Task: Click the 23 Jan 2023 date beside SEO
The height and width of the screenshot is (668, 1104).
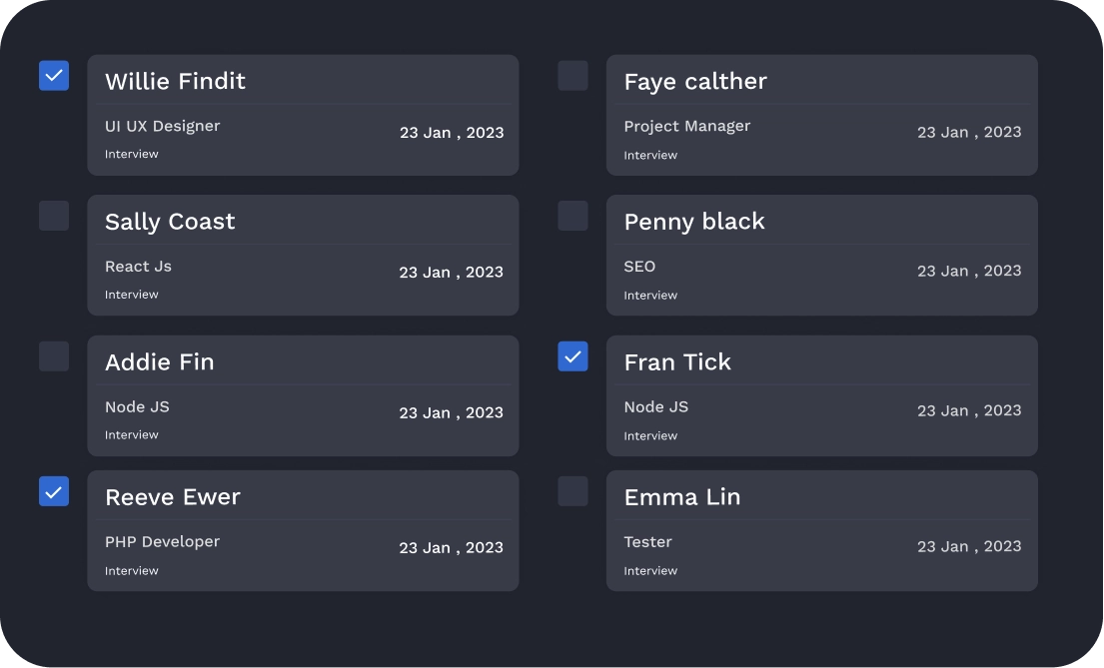Action: 969,271
